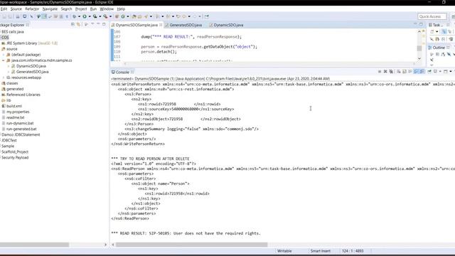Screen dimensions: 455x256
Task: Click the Writable status bar entry
Action: 284,251
